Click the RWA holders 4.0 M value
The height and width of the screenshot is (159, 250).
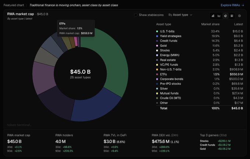[60, 141]
